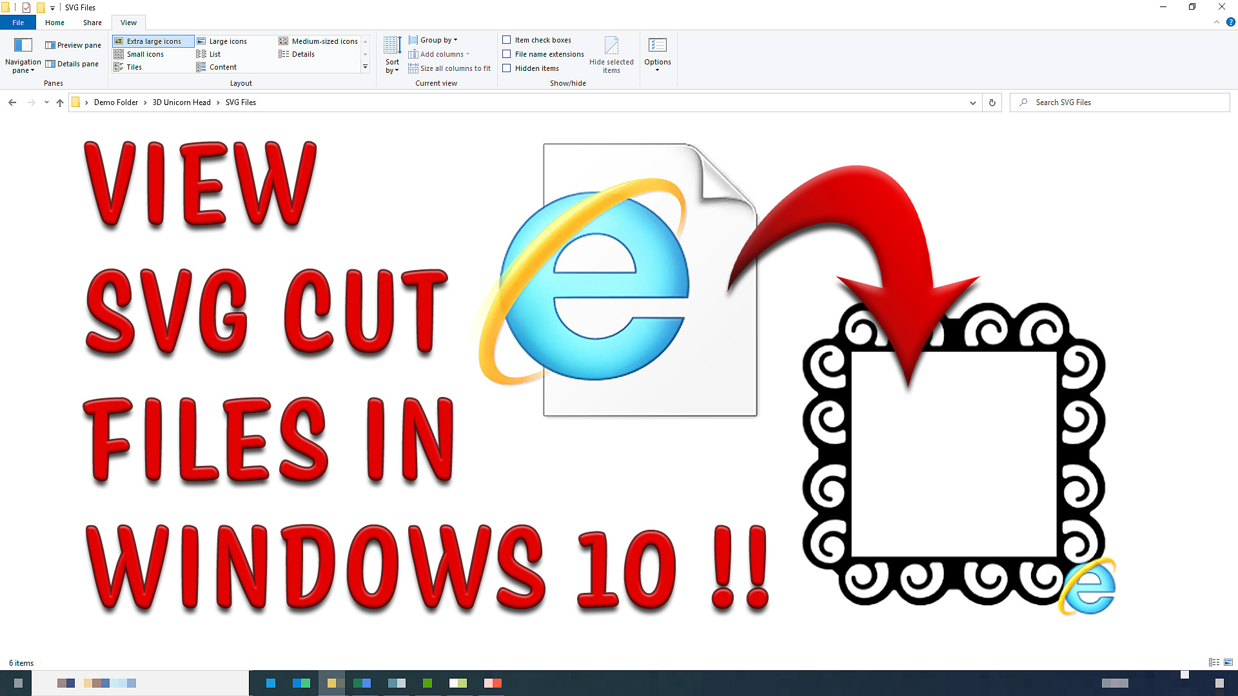Expand the address bar history dropdown
1238x696 pixels.
click(x=974, y=102)
